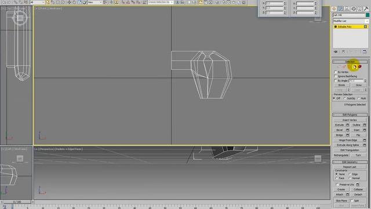Click the time slider 0/100

pyautogui.click(x=17, y=202)
